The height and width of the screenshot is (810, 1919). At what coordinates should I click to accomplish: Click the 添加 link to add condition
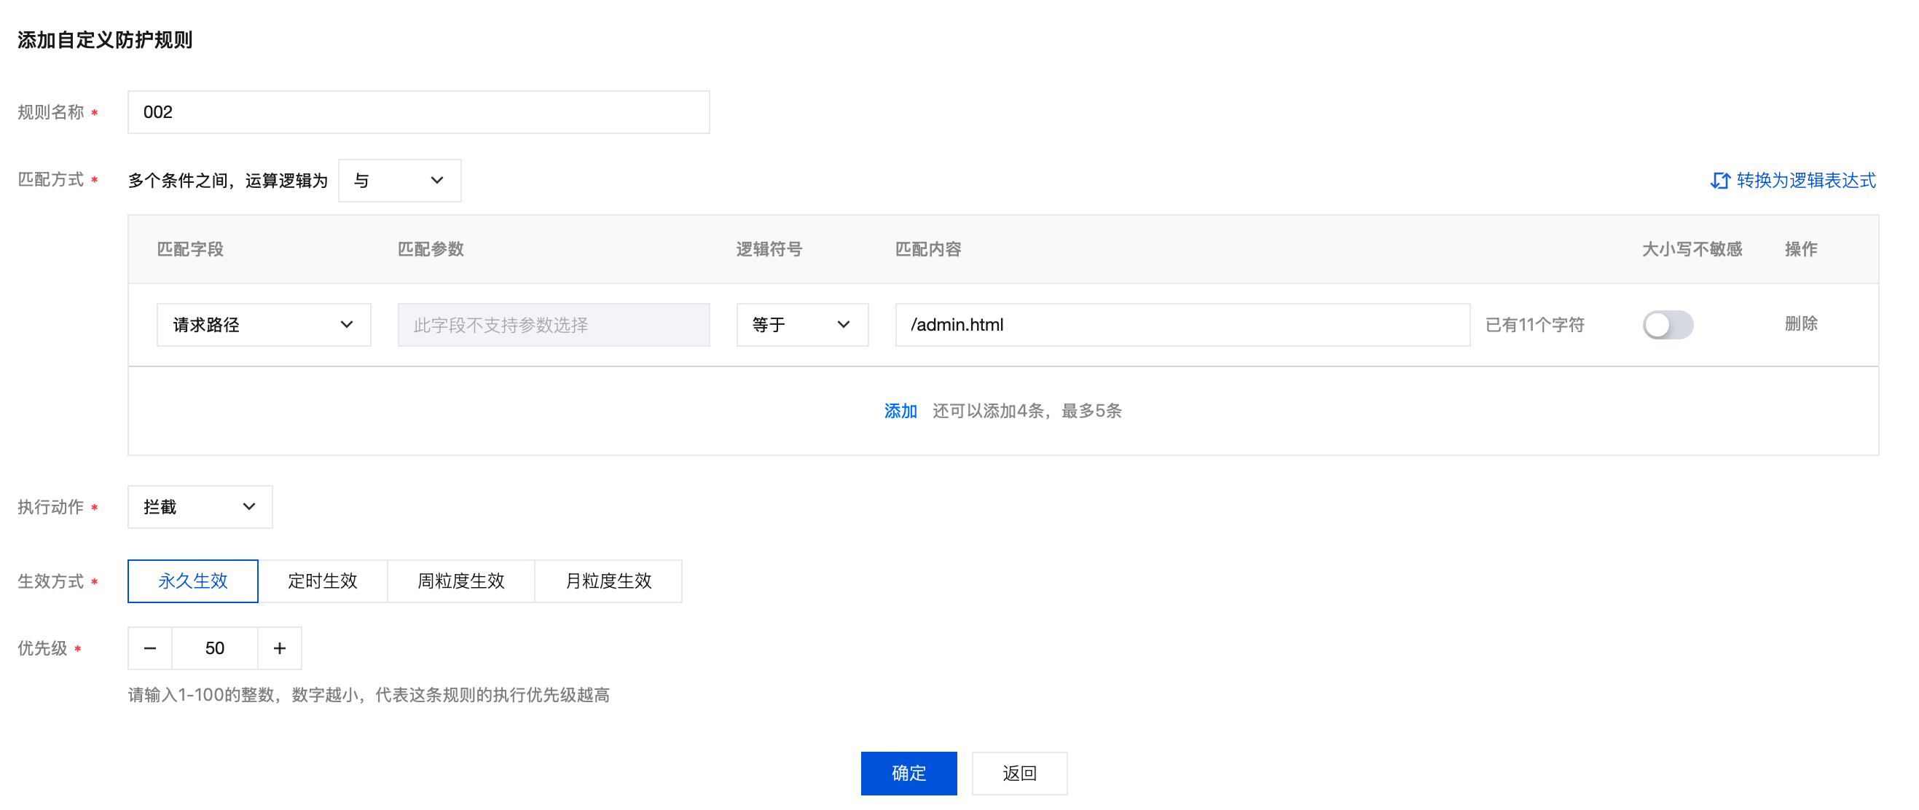tap(900, 411)
